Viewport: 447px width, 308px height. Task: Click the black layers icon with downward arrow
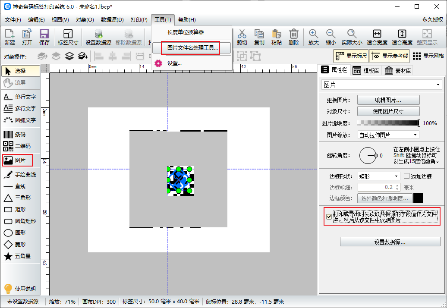pos(83,56)
